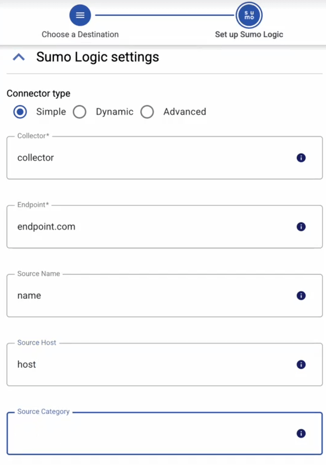Click the info icon in the Collector field
Screen dimensions: 326x465
click(301, 158)
